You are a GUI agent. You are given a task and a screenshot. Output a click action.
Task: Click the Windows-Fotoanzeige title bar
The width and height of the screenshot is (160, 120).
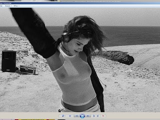click(x=80, y=3)
